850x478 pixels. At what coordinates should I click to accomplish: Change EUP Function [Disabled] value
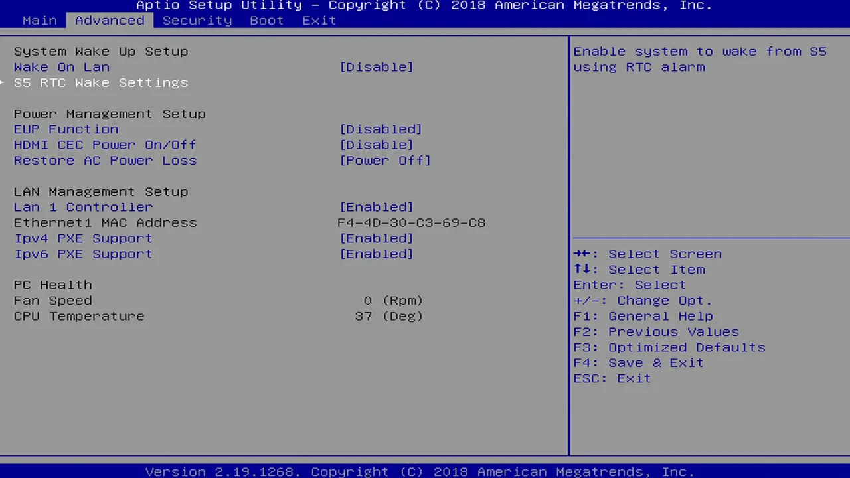381,129
